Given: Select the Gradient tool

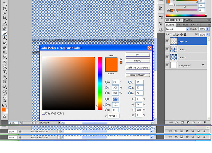Looking at the screenshot, I should (x=5, y=52).
